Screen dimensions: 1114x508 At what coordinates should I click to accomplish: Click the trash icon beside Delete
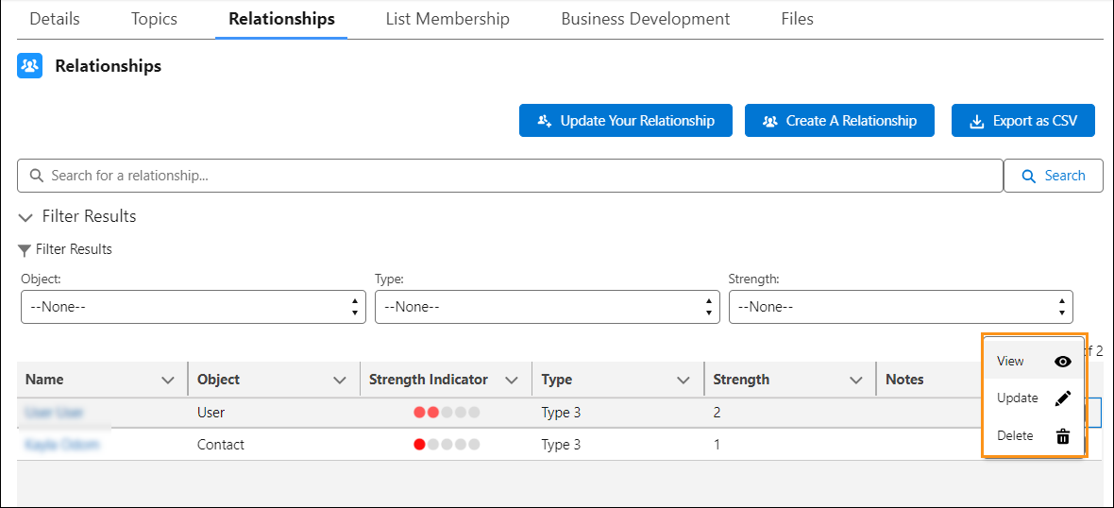(1063, 436)
